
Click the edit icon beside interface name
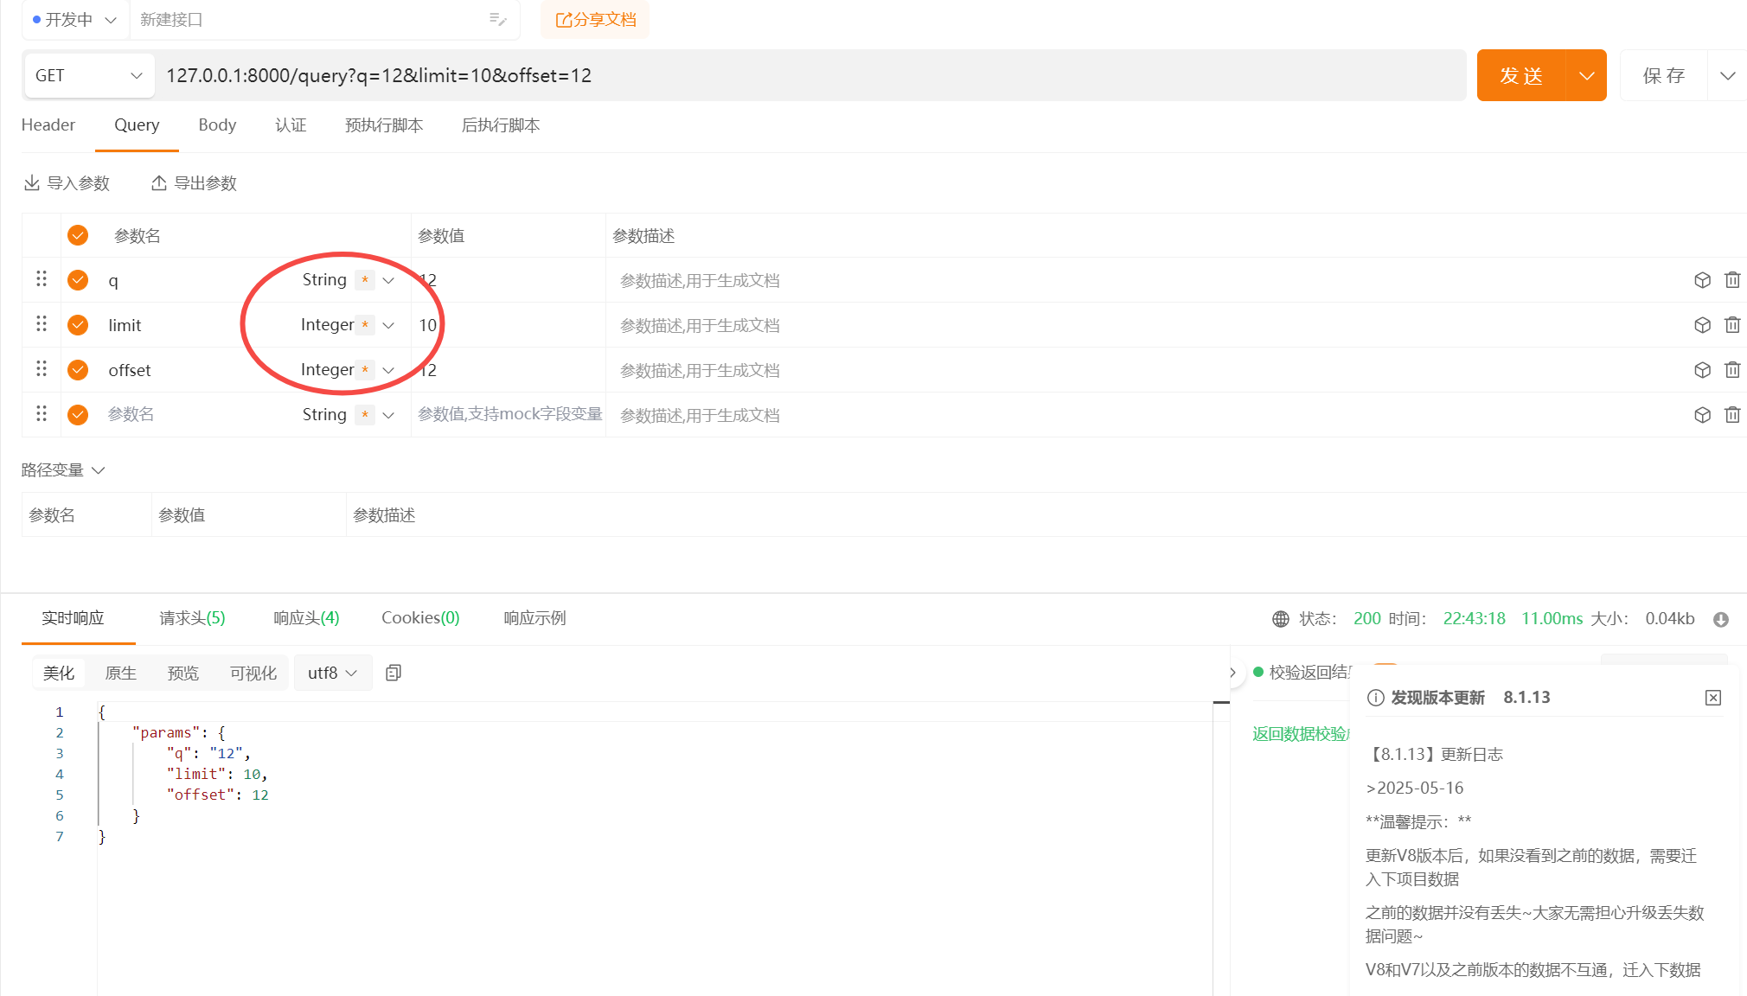[x=497, y=19]
